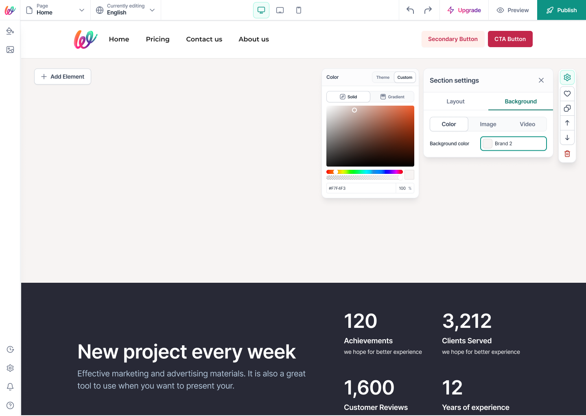Screen dimensions: 586x416
Task: Select the Gradient fill option
Action: [392, 97]
